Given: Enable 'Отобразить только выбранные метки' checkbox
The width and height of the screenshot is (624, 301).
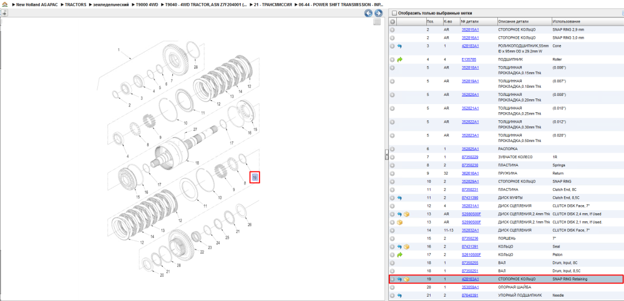Looking at the screenshot, I should click(x=394, y=13).
